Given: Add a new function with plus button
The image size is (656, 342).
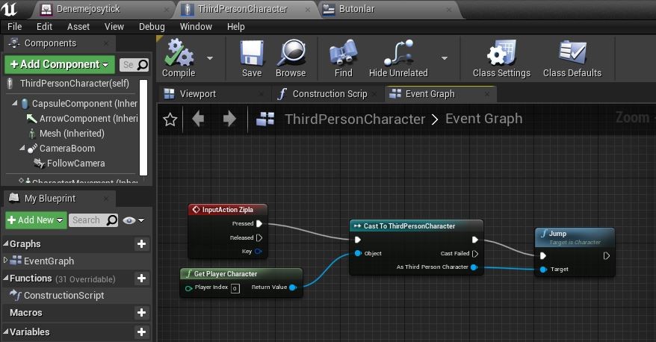Looking at the screenshot, I should coord(141,278).
